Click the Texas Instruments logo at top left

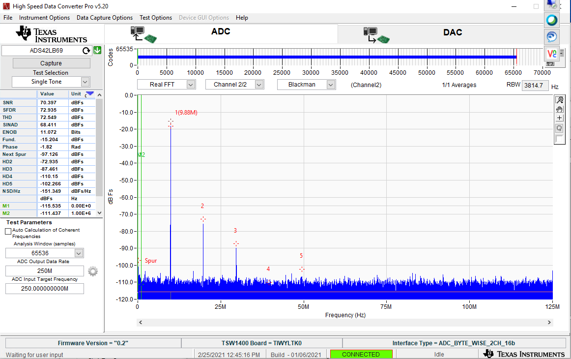(51, 34)
